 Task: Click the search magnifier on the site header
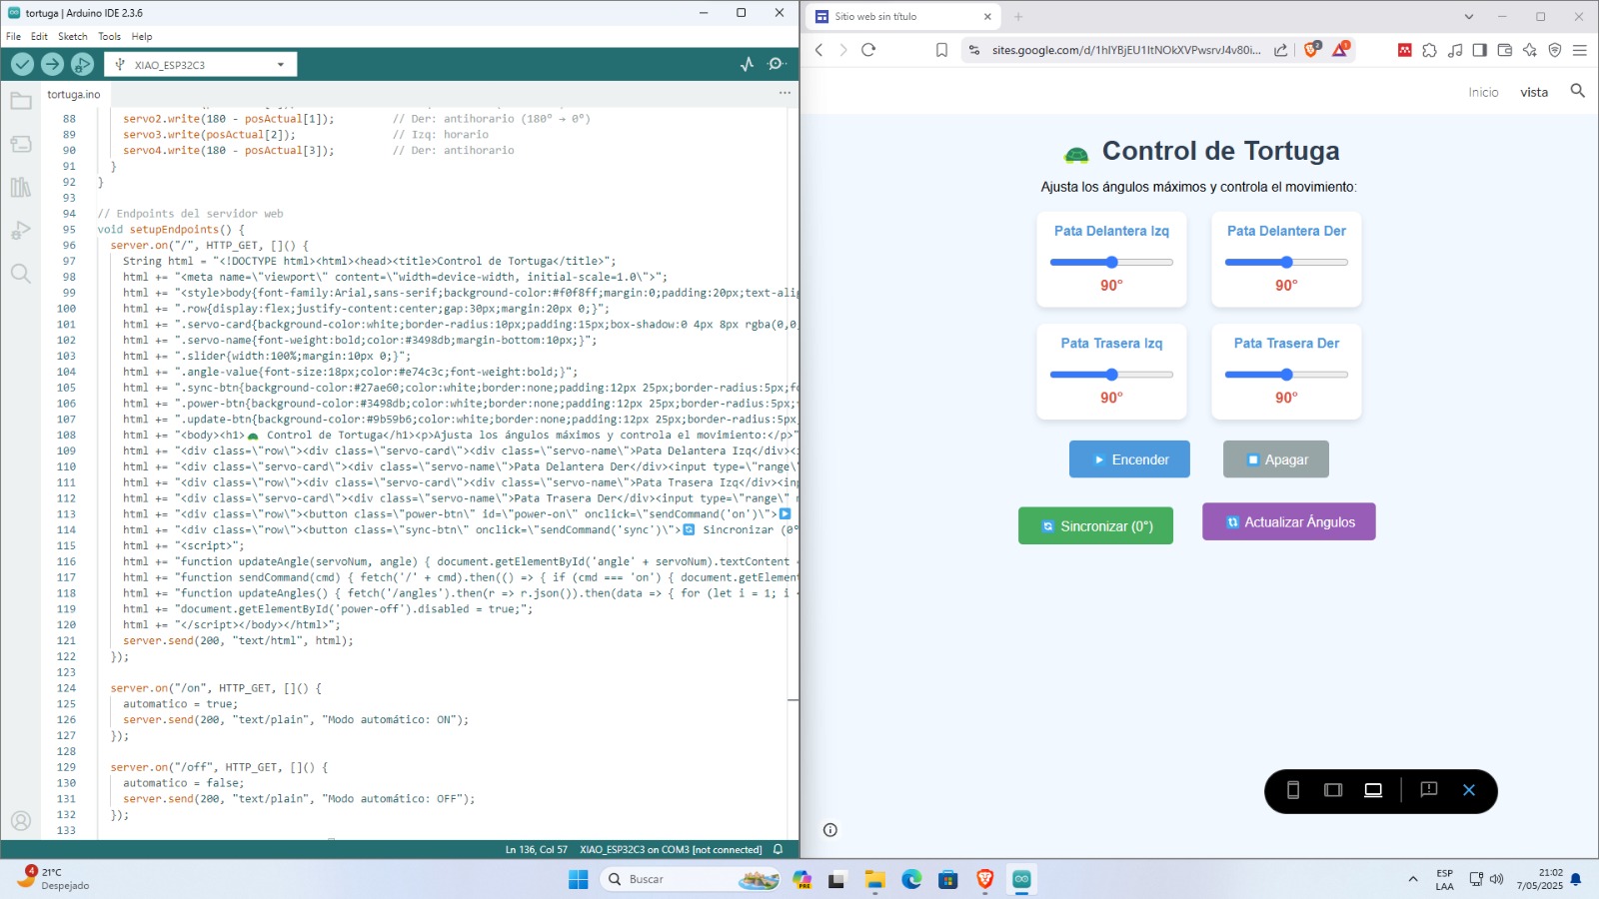coord(1578,91)
